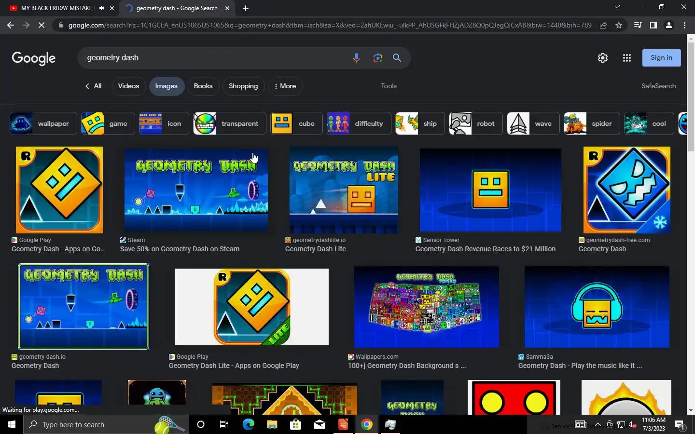Open Geometry Dash - Play the music link
The height and width of the screenshot is (434, 695).
click(x=580, y=366)
